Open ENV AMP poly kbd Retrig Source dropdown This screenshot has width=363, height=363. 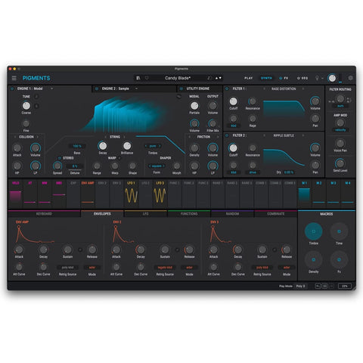click(x=67, y=268)
